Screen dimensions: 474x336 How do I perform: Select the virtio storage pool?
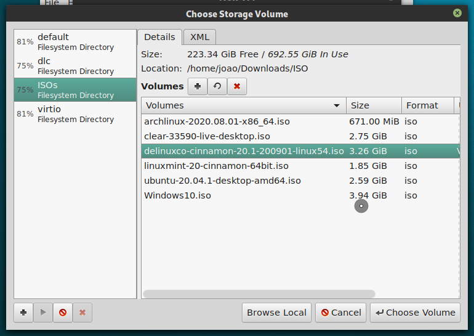click(75, 114)
